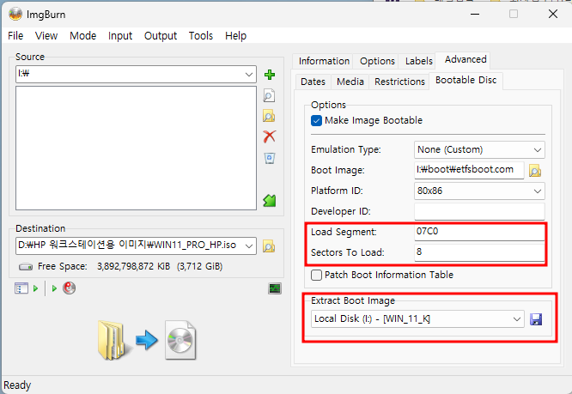Click the green plus browse-for-file icon

click(270, 75)
